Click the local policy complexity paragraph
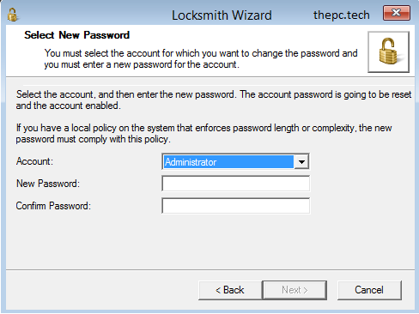419x314 pixels. point(203,133)
